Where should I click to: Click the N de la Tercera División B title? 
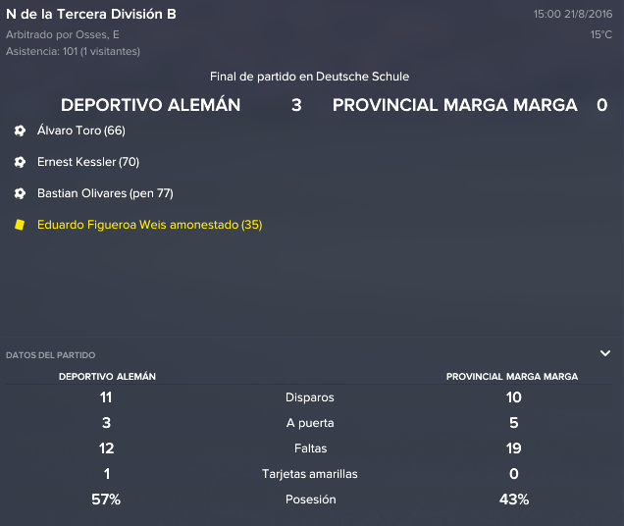click(91, 14)
